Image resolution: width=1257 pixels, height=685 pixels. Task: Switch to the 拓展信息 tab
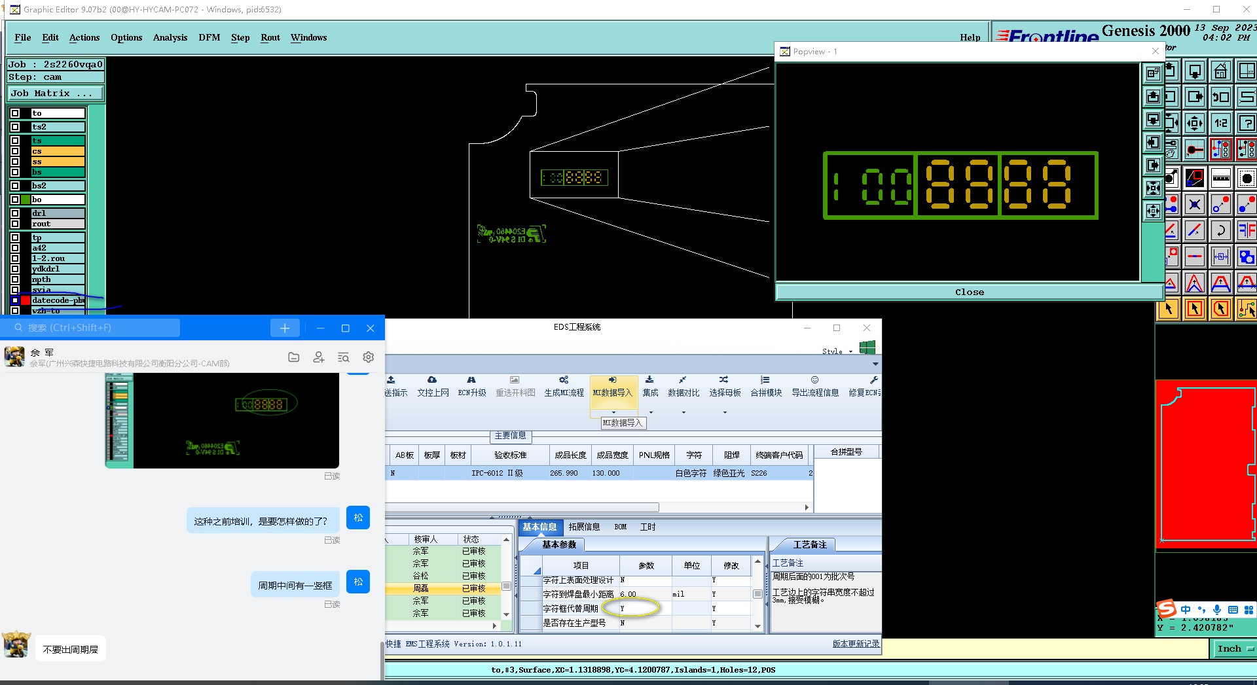click(584, 527)
